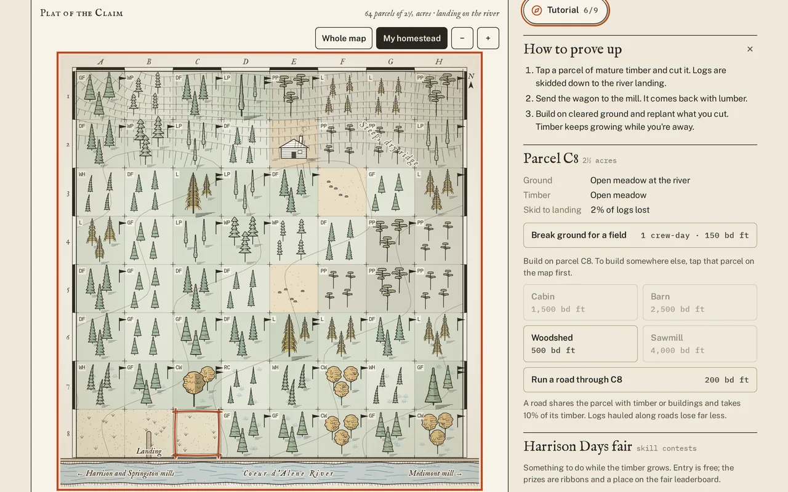Select the cottonwoods in parcel H8

tap(438, 429)
